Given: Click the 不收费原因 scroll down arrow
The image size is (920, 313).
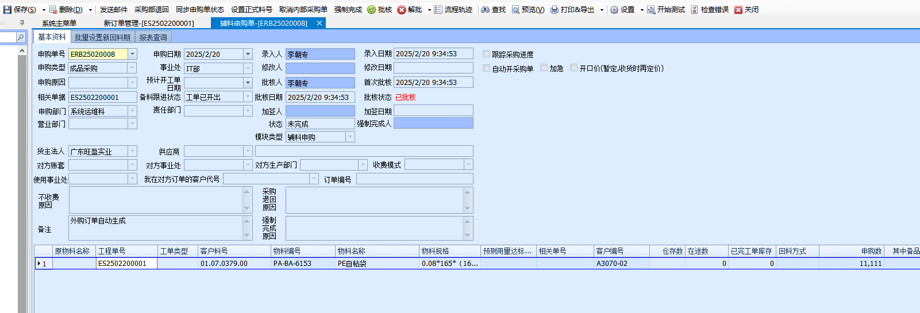Looking at the screenshot, I should 248,208.
